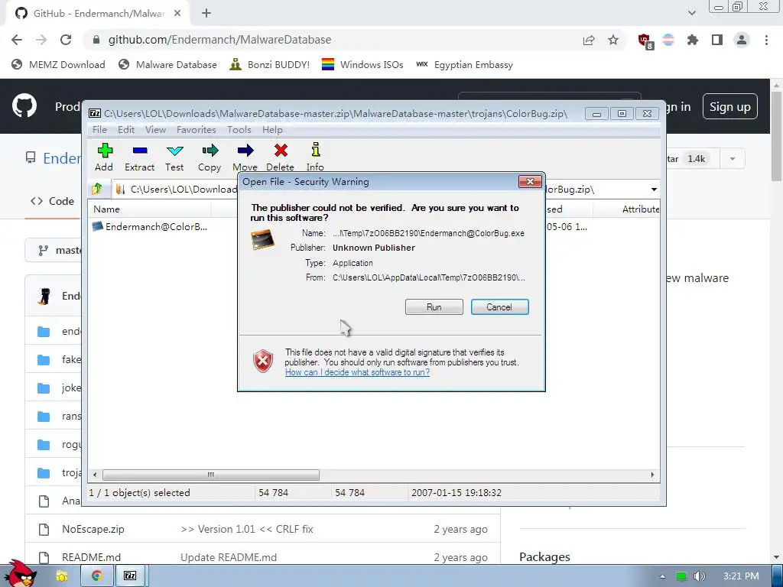Click the Code tab on GitHub
783x587 pixels.
[x=53, y=201]
